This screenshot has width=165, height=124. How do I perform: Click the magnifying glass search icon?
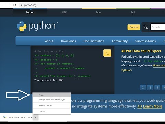pos(146,27)
